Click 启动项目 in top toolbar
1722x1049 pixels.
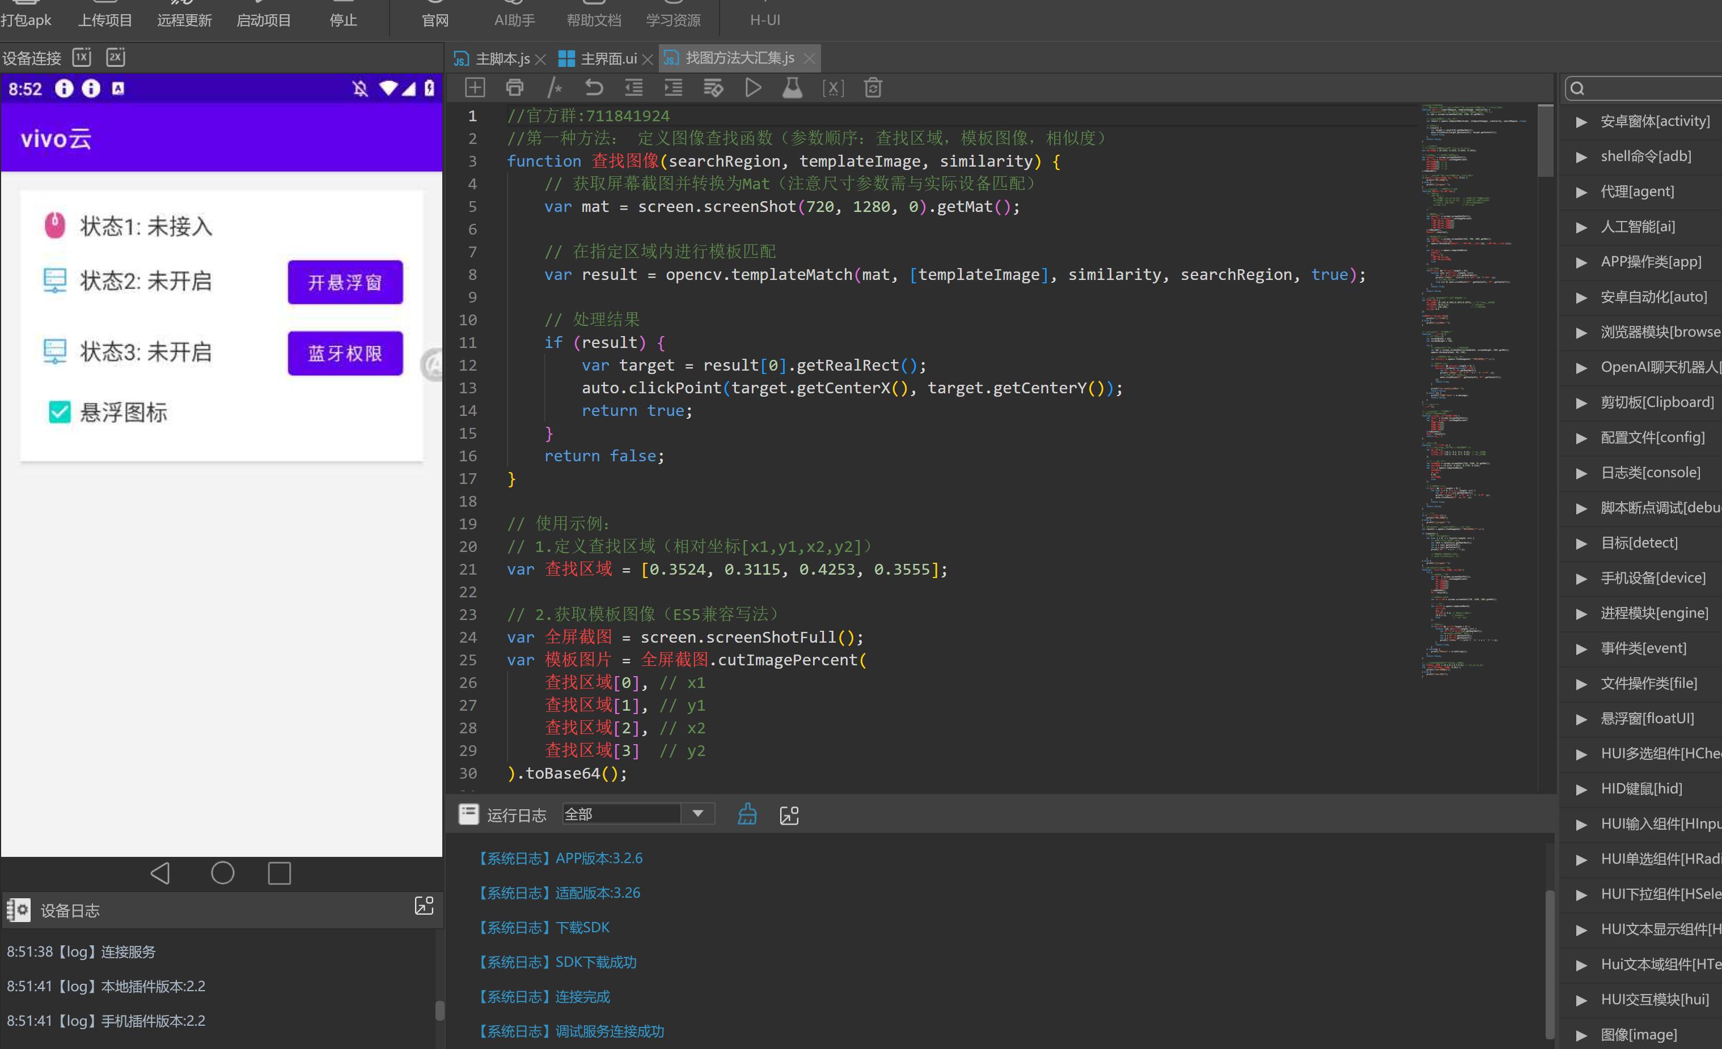pyautogui.click(x=264, y=20)
